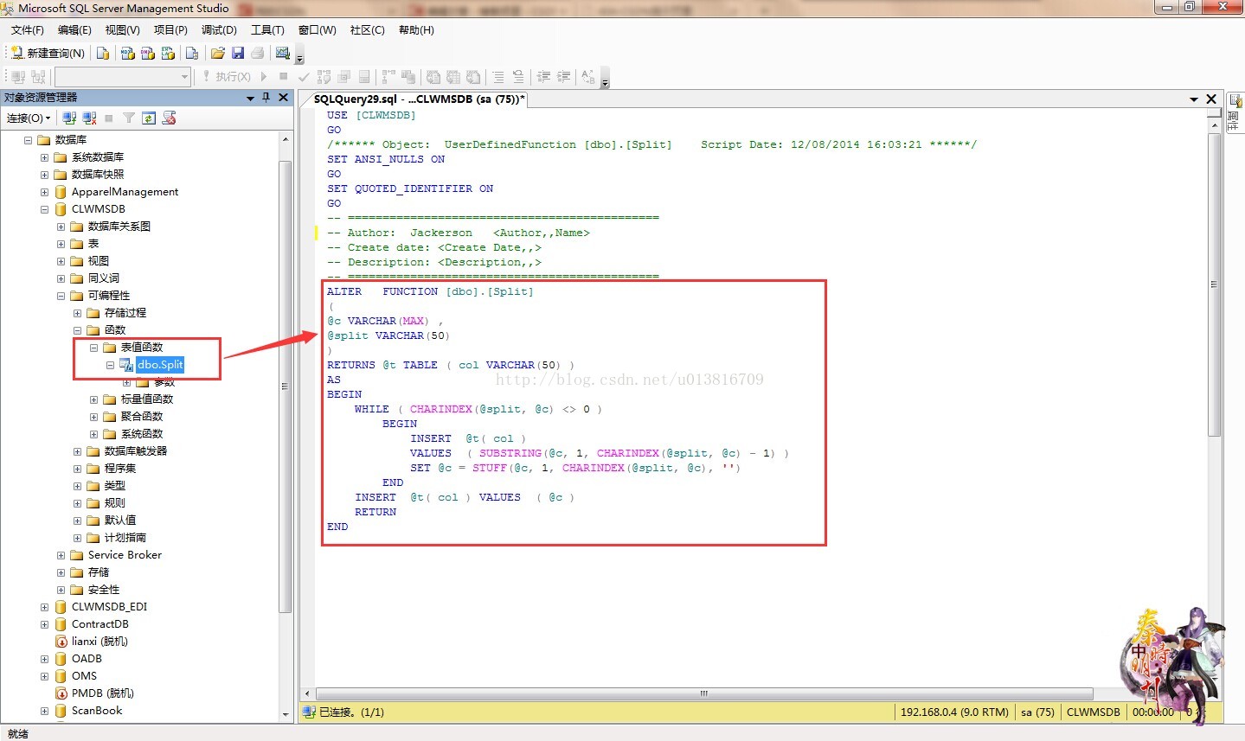Open the Tools (工具) menu
Viewport: 1245px width, 741px height.
(x=267, y=30)
